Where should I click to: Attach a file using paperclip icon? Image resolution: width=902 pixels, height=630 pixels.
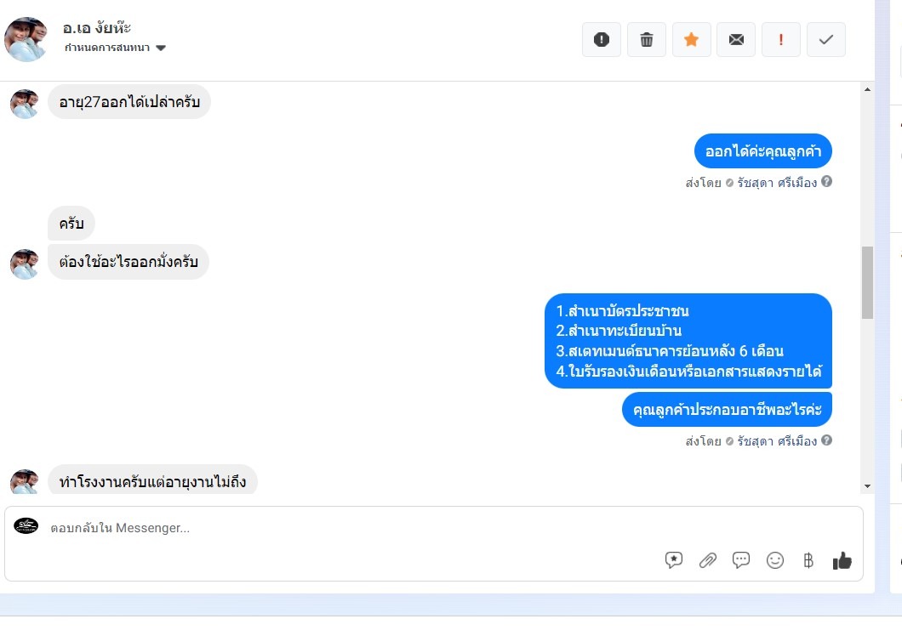tap(708, 560)
